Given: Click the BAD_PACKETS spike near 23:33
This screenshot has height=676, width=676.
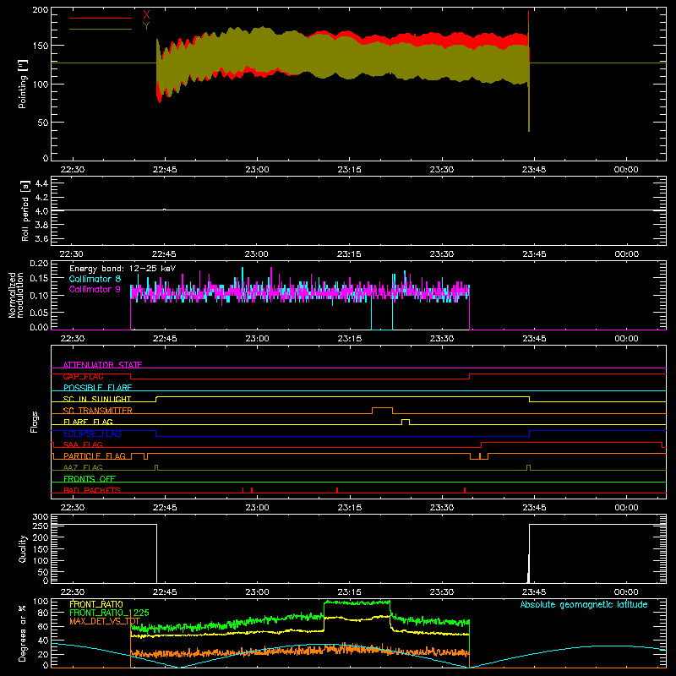Looking at the screenshot, I should (464, 490).
